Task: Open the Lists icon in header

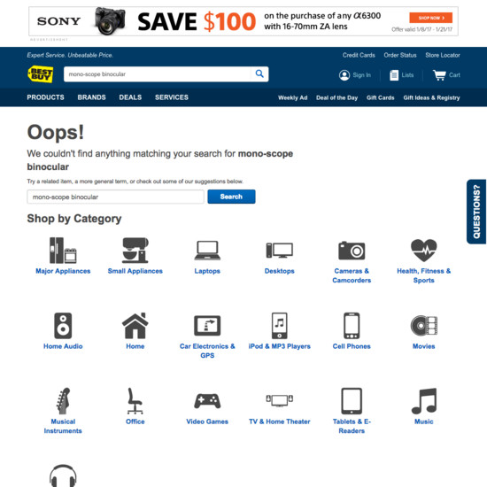Action: [x=394, y=75]
